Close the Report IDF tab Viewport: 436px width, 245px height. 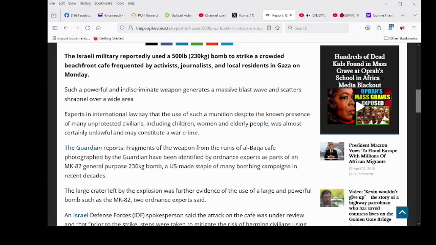pyautogui.click(x=291, y=15)
